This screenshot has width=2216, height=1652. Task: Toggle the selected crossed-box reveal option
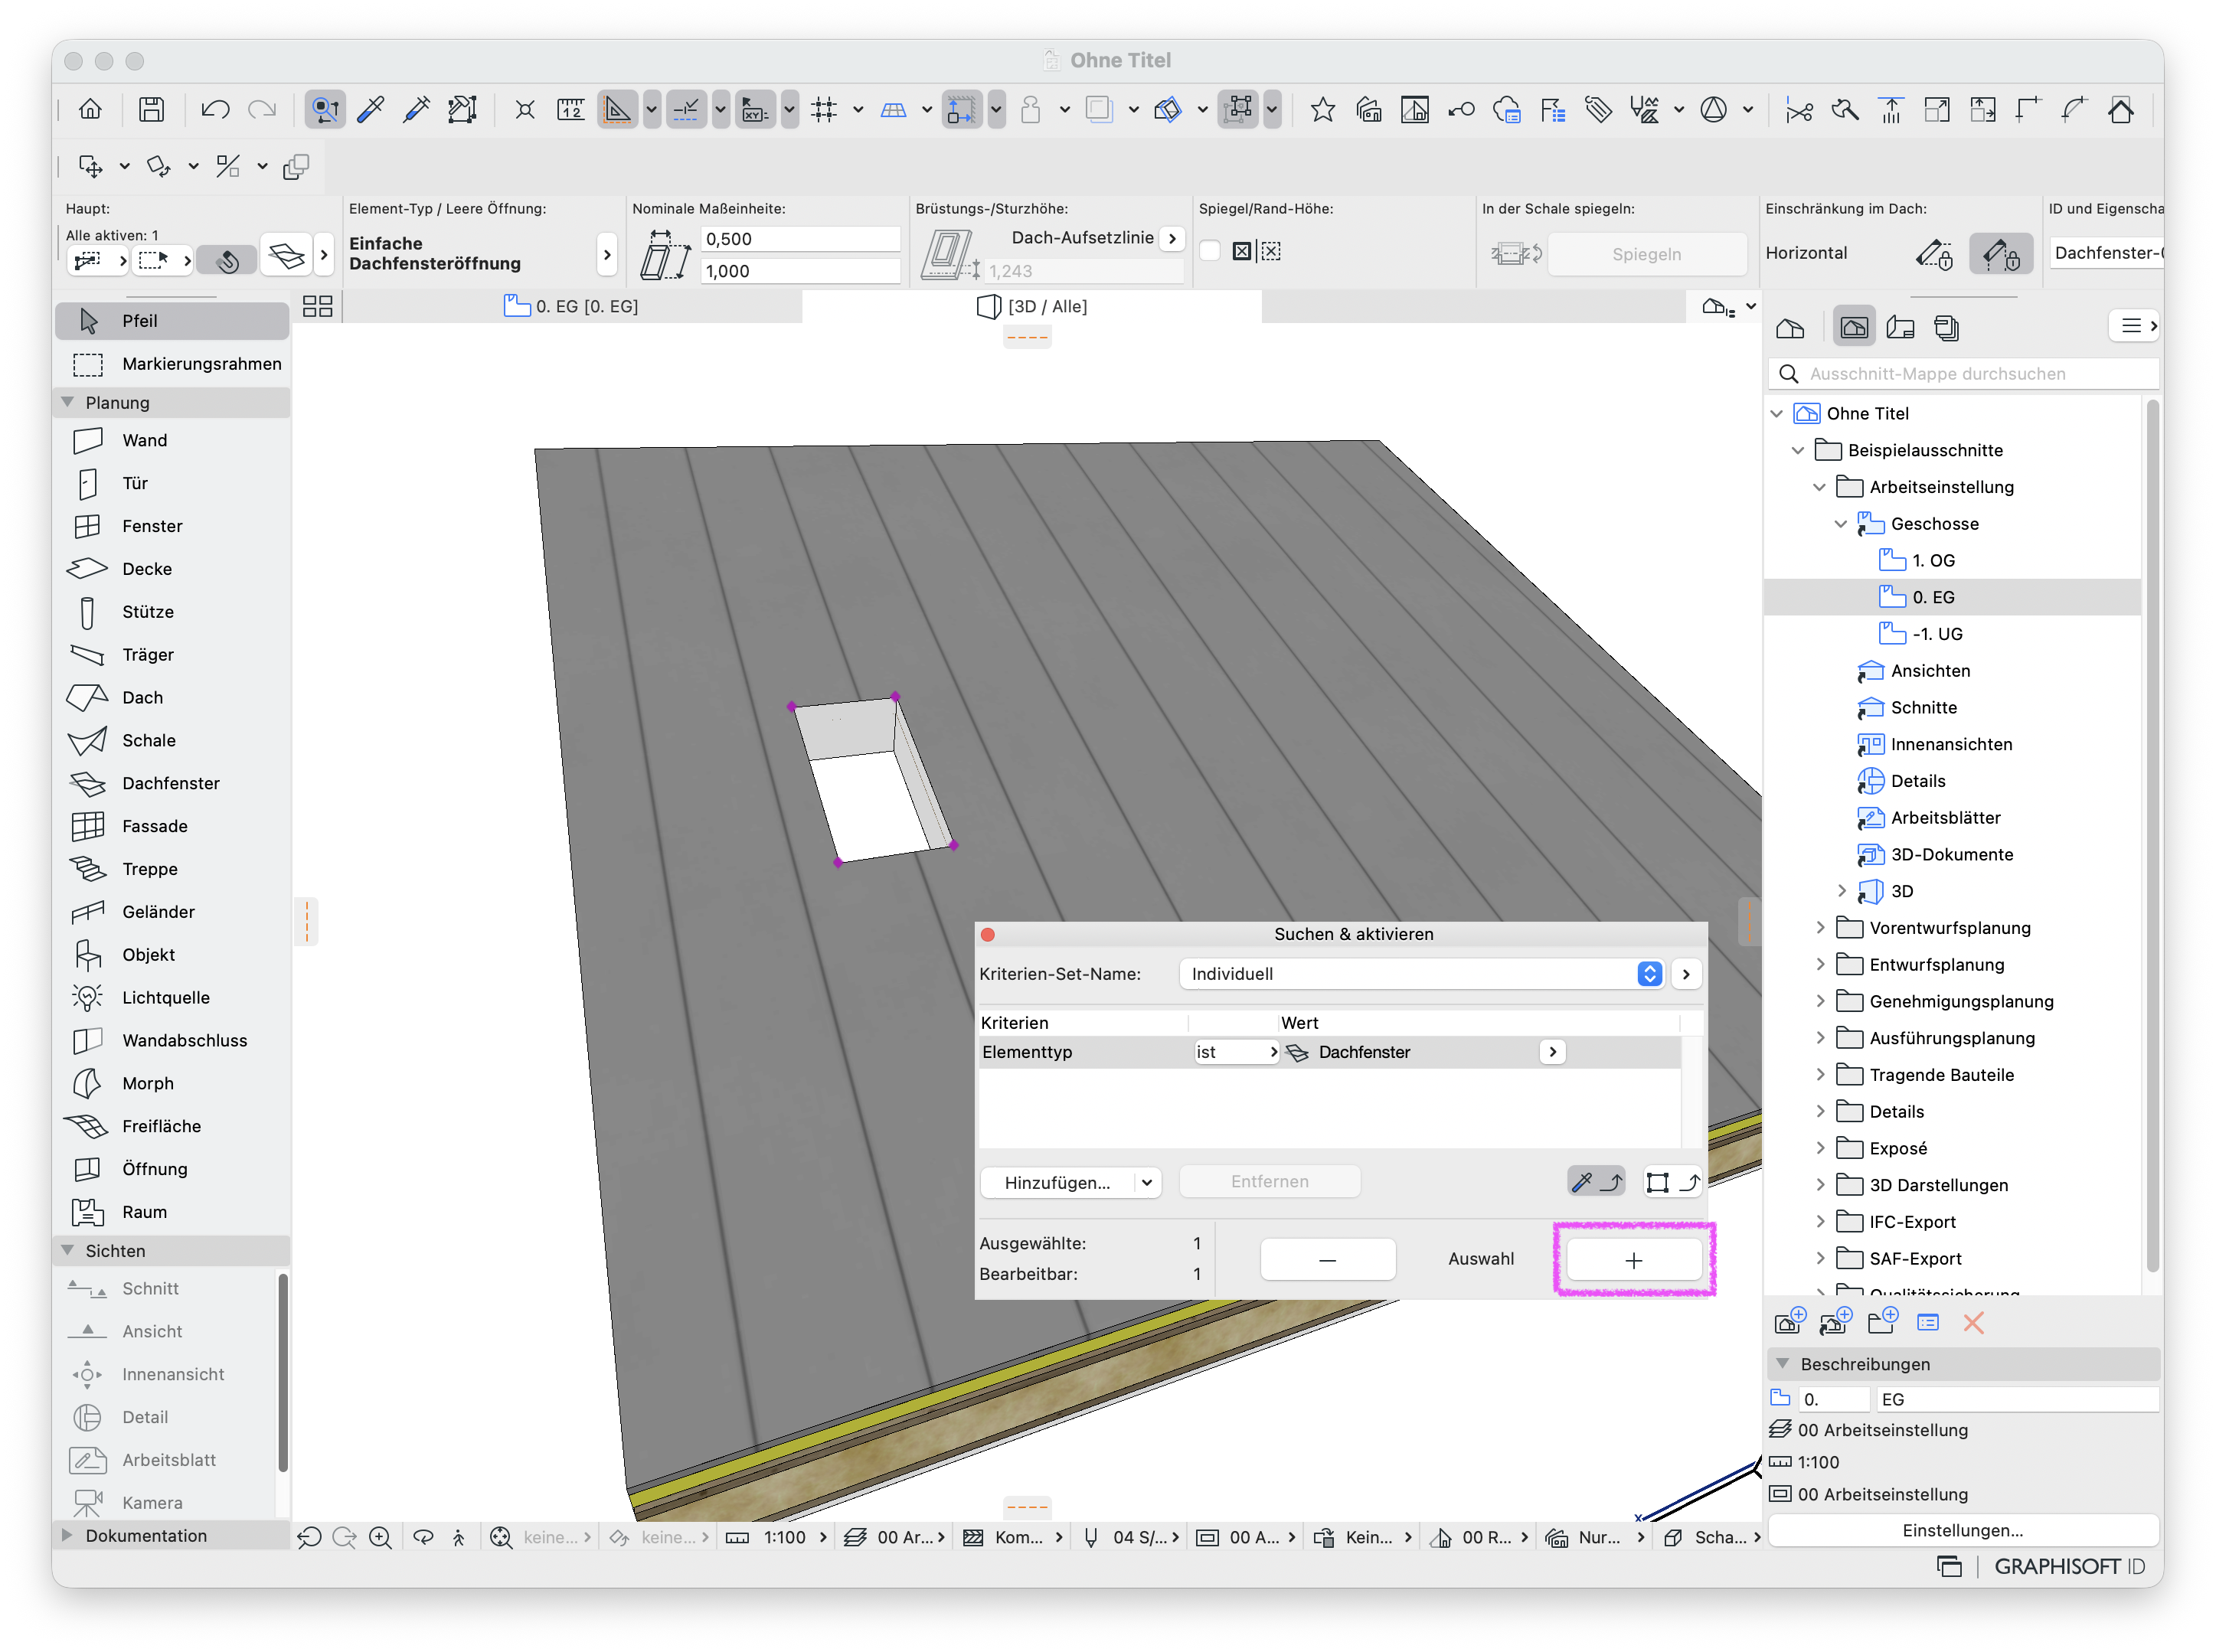pos(1241,252)
